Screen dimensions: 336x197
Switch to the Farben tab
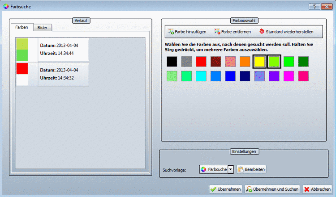pyautogui.click(x=22, y=27)
